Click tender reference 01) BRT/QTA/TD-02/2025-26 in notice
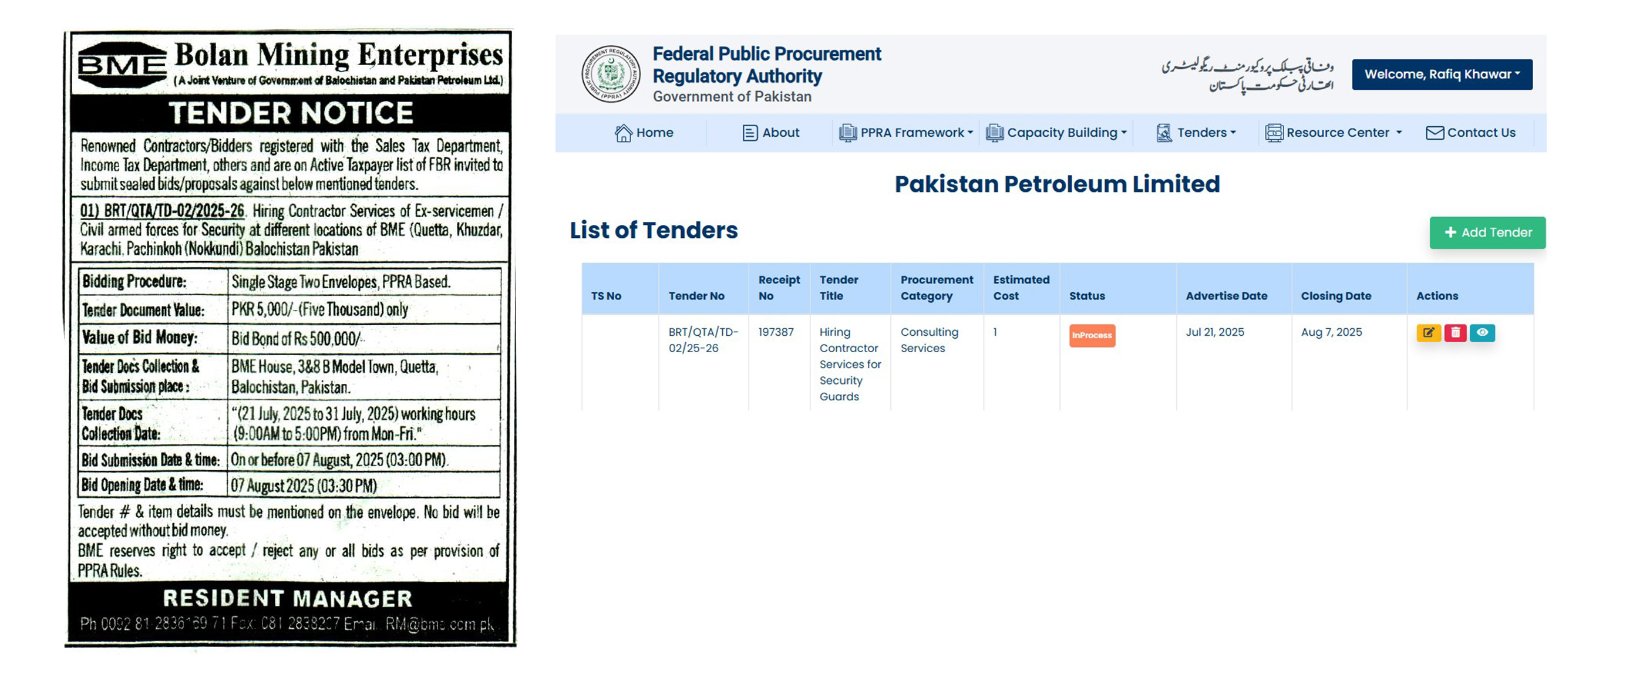The height and width of the screenshot is (698, 1643). click(x=162, y=210)
